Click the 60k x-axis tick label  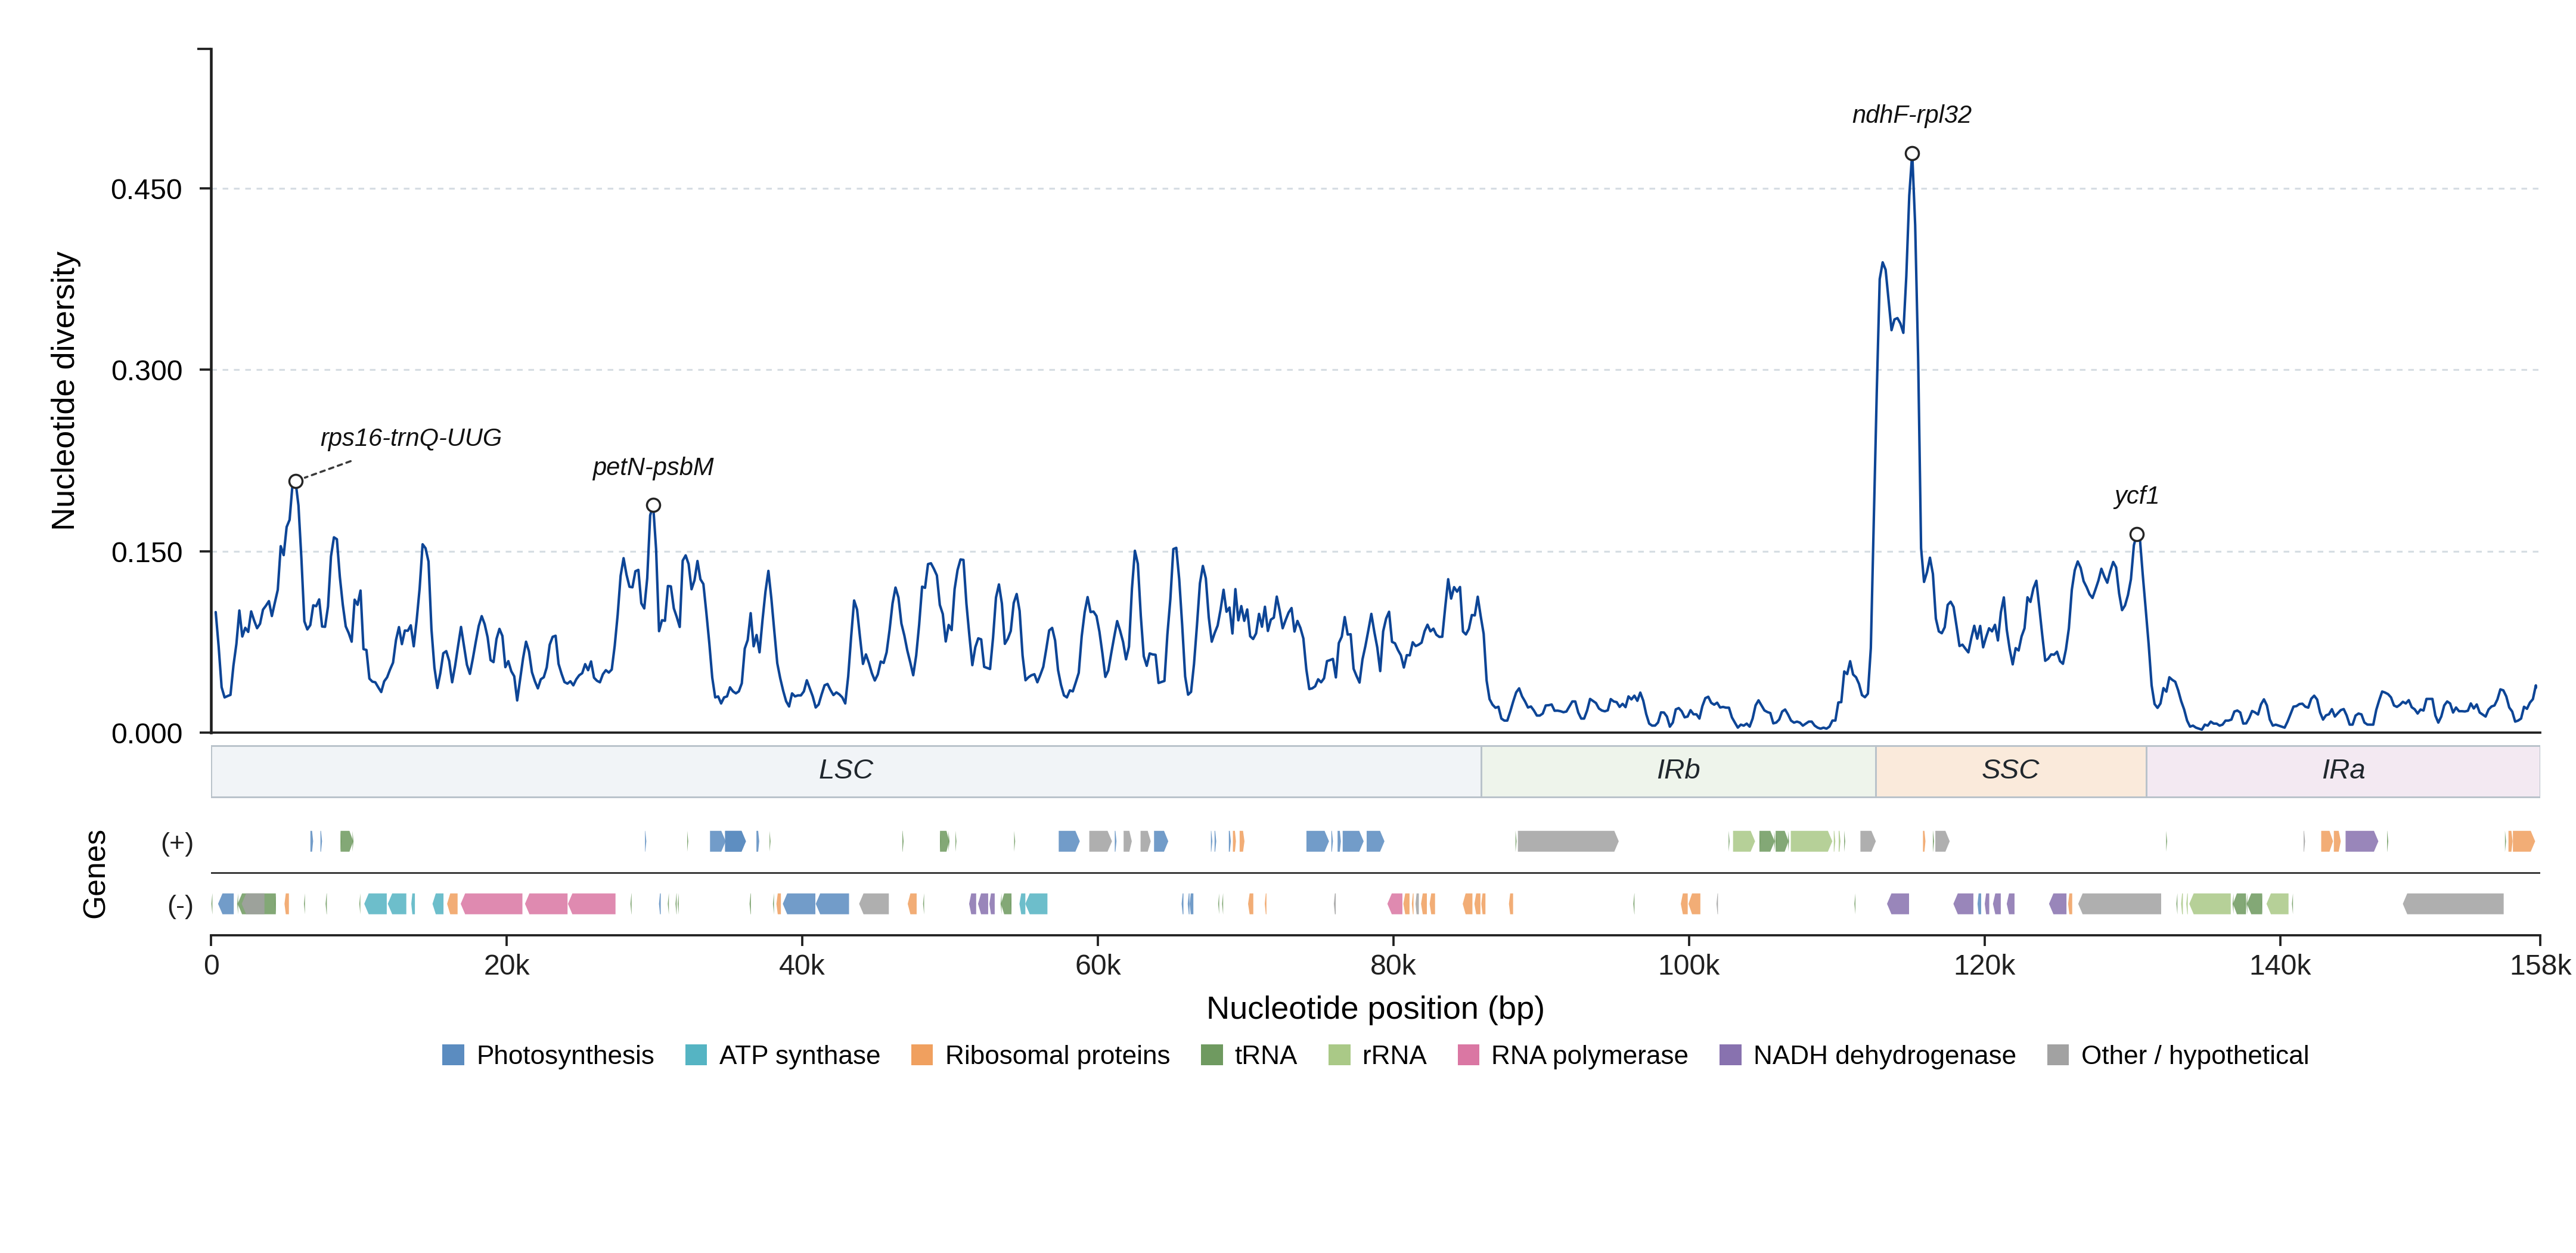[x=1098, y=965]
